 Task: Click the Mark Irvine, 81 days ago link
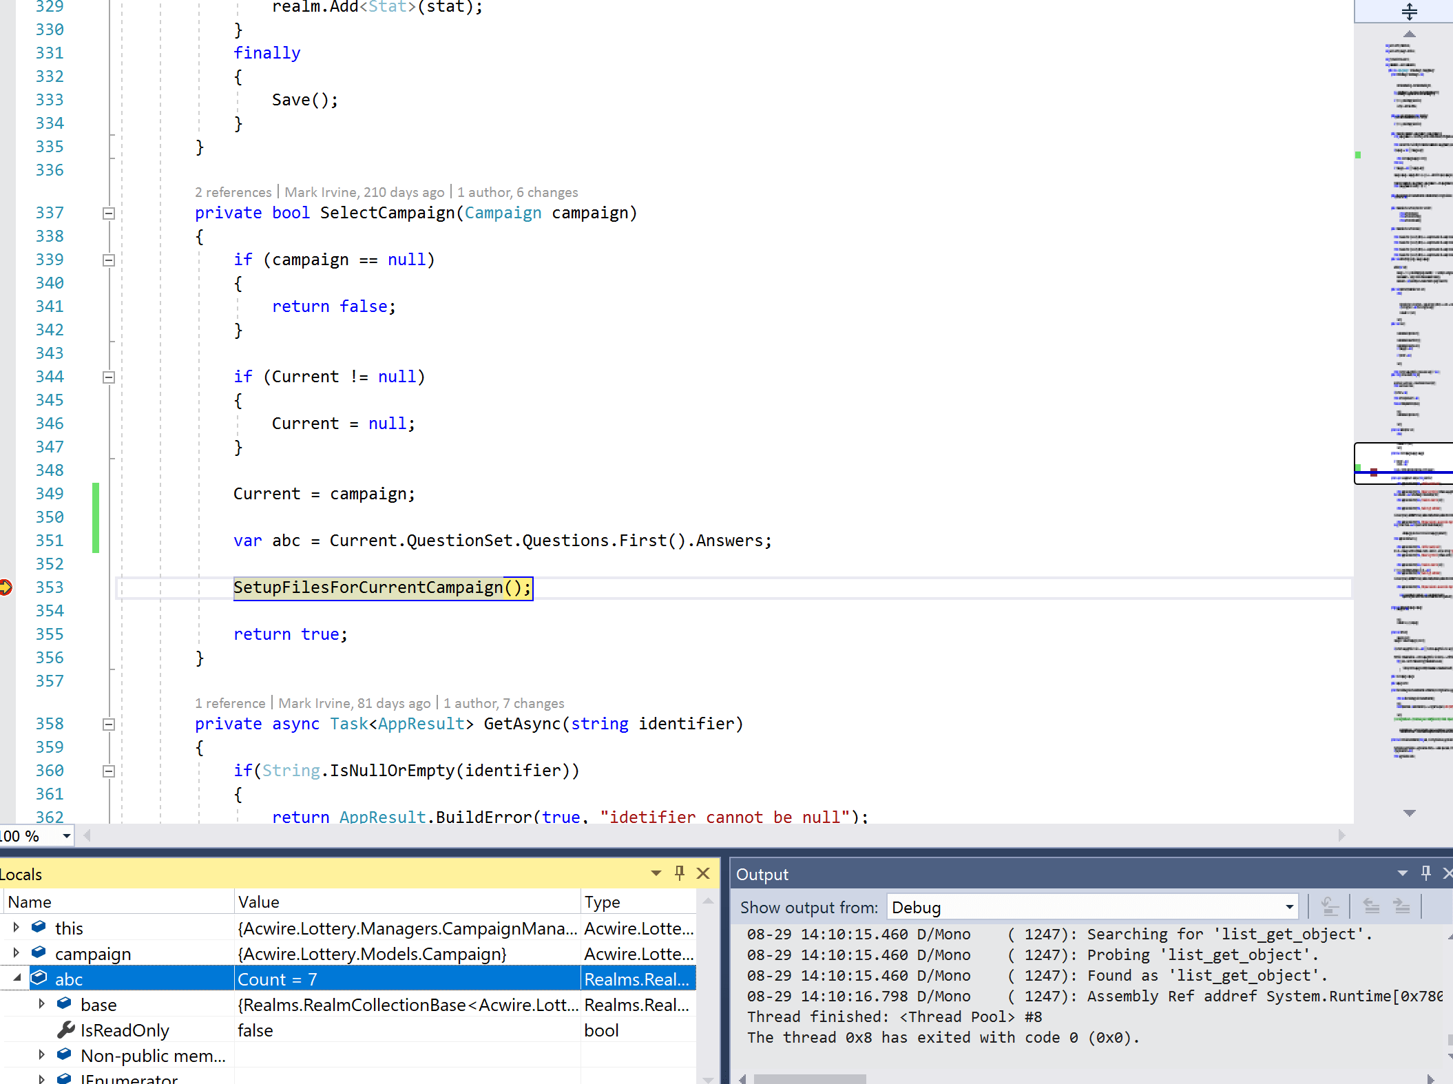355,703
